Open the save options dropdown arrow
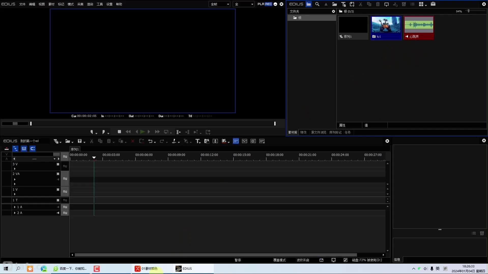Viewport: 488px width, 274px height. click(84, 142)
